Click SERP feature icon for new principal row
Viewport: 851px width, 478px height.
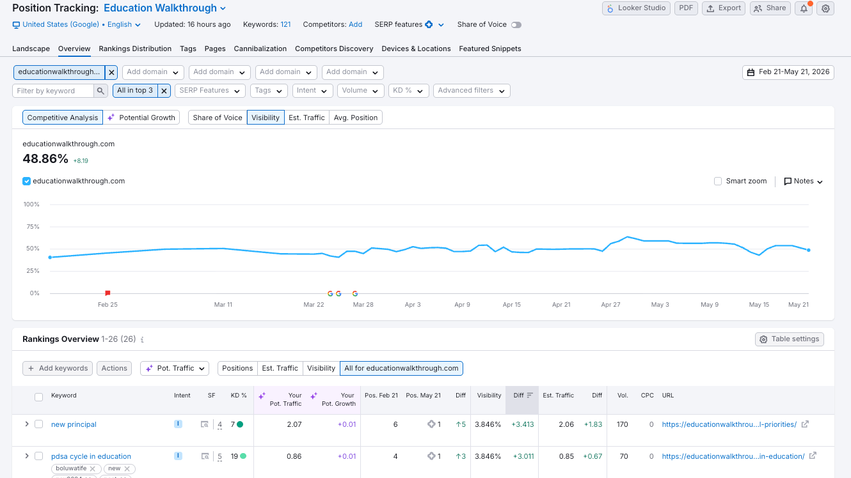pyautogui.click(x=205, y=424)
